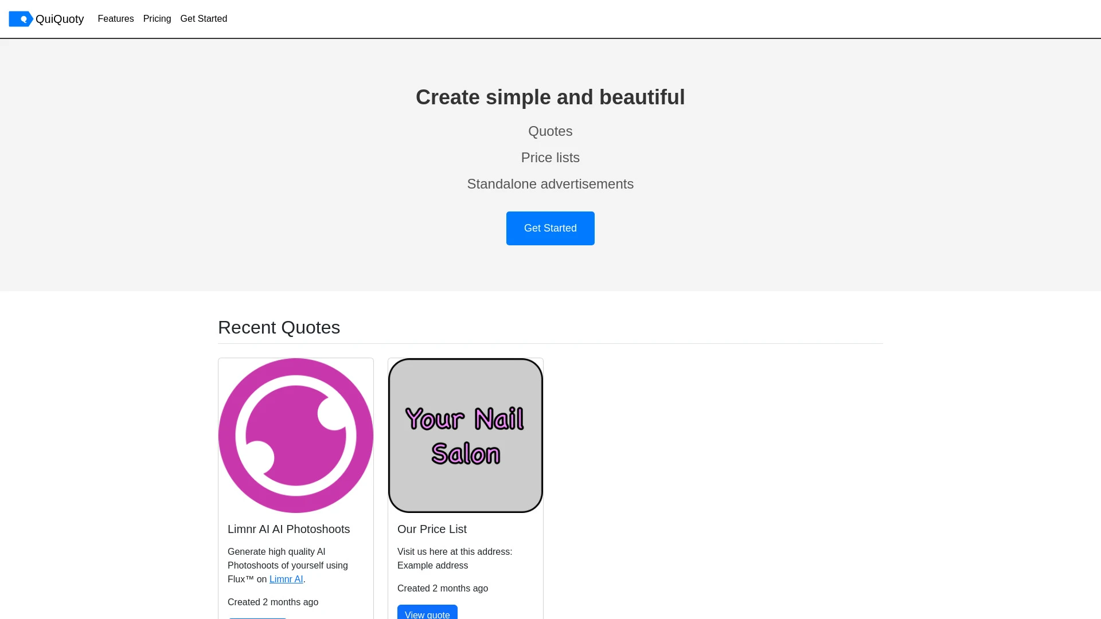
Task: Click View quote on the Our Price List card
Action: (x=427, y=614)
